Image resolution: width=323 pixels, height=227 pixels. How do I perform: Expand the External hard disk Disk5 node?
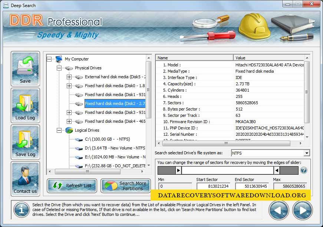pyautogui.click(x=69, y=77)
